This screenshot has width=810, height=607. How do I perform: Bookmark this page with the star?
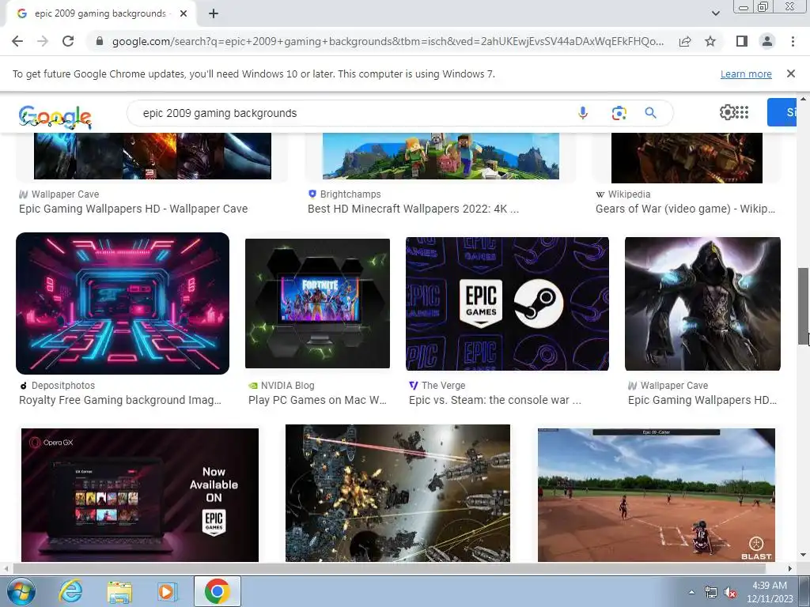click(710, 41)
